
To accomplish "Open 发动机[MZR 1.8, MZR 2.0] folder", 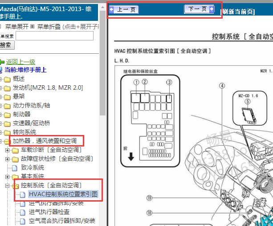I will (48, 87).
